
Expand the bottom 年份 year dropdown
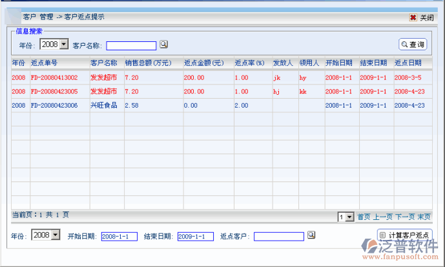(55, 235)
